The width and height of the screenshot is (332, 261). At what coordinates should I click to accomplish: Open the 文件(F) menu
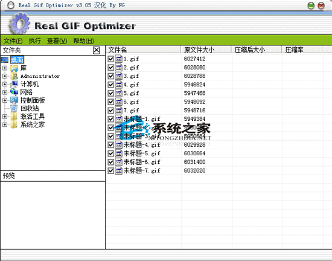click(13, 40)
